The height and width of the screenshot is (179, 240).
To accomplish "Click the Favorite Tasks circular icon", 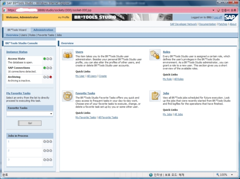I will (67, 96).
